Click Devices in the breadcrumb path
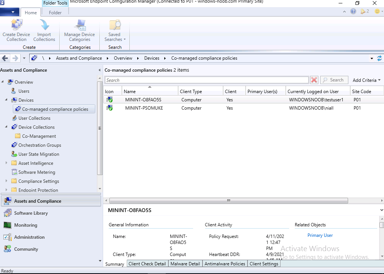 [x=151, y=58]
